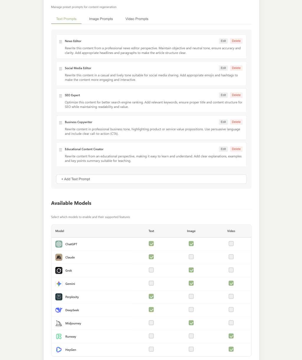Viewport: 302px width, 360px height.
Task: Click the Perplexity logo icon
Action: click(x=59, y=297)
